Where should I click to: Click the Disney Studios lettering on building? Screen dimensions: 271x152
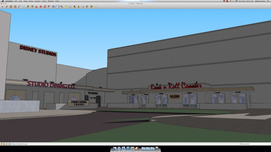click(x=38, y=50)
